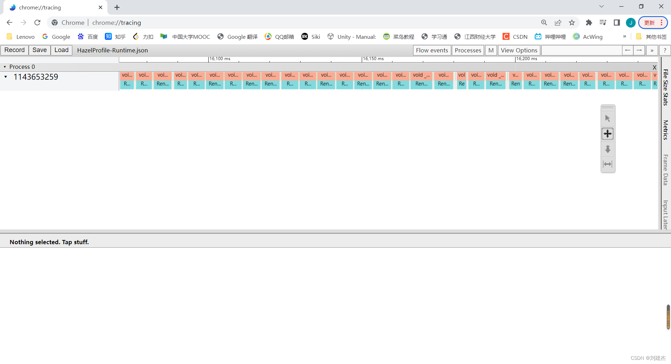This screenshot has width=671, height=364.
Task: Open the 知乎 bookmark
Action: 115,37
